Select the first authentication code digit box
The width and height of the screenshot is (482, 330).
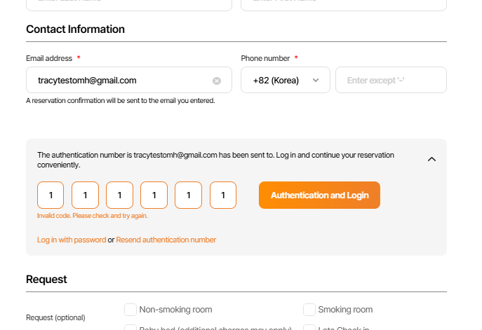51,195
